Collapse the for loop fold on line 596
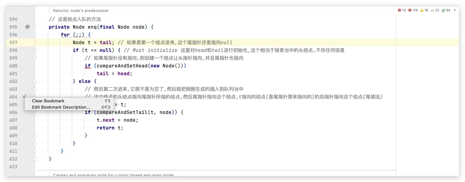 [34, 35]
